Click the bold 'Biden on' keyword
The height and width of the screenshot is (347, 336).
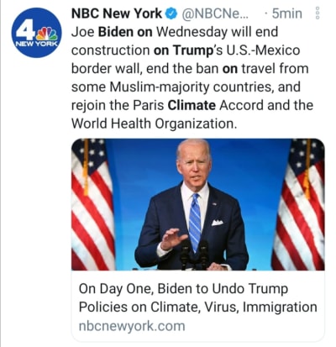[126, 32]
